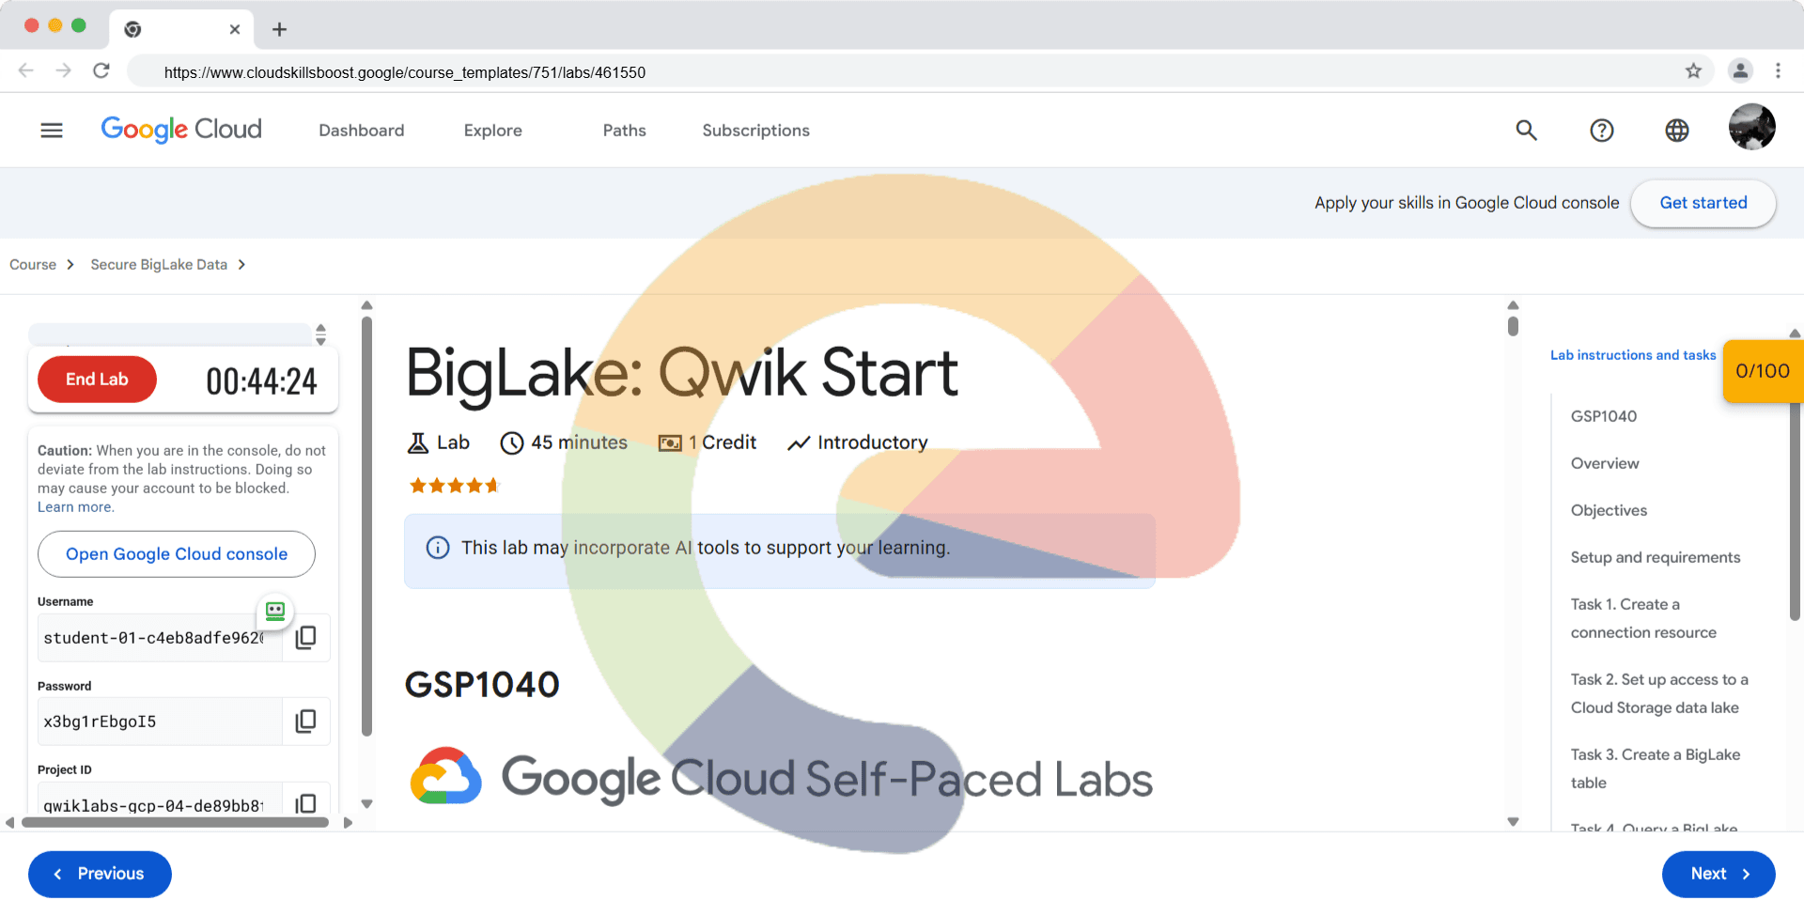Jump to Objectives in the outline
The image size is (1804, 916).
coord(1609,510)
